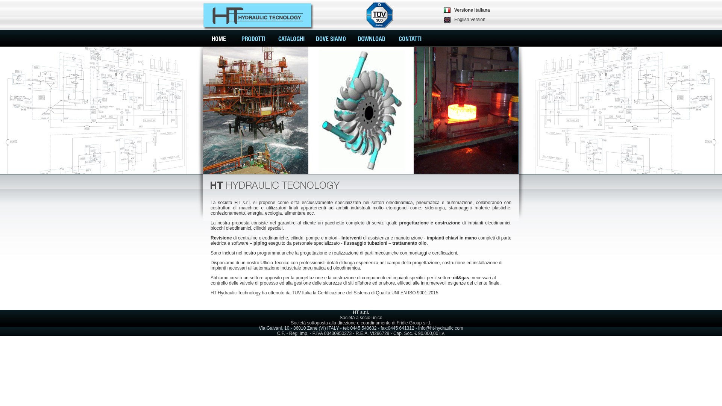Click the left hydraulic schematic background

98,110
